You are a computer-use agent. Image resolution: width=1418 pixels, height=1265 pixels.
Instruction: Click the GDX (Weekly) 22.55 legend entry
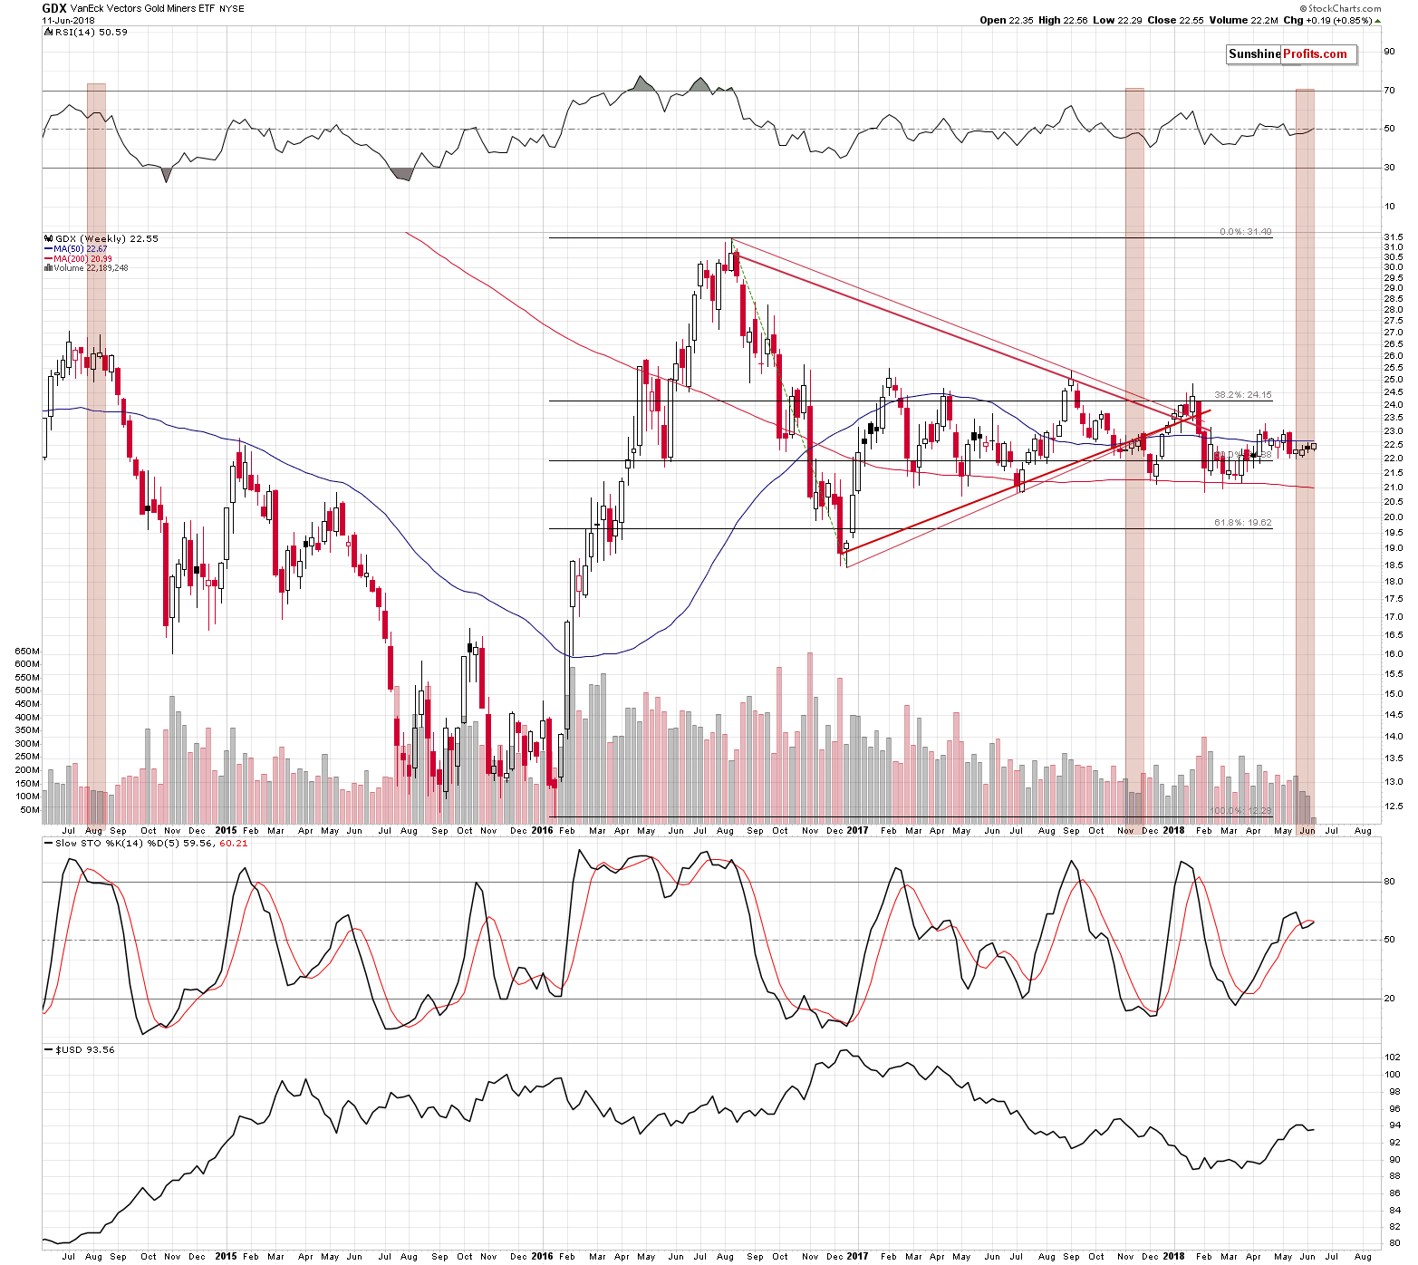pyautogui.click(x=106, y=238)
